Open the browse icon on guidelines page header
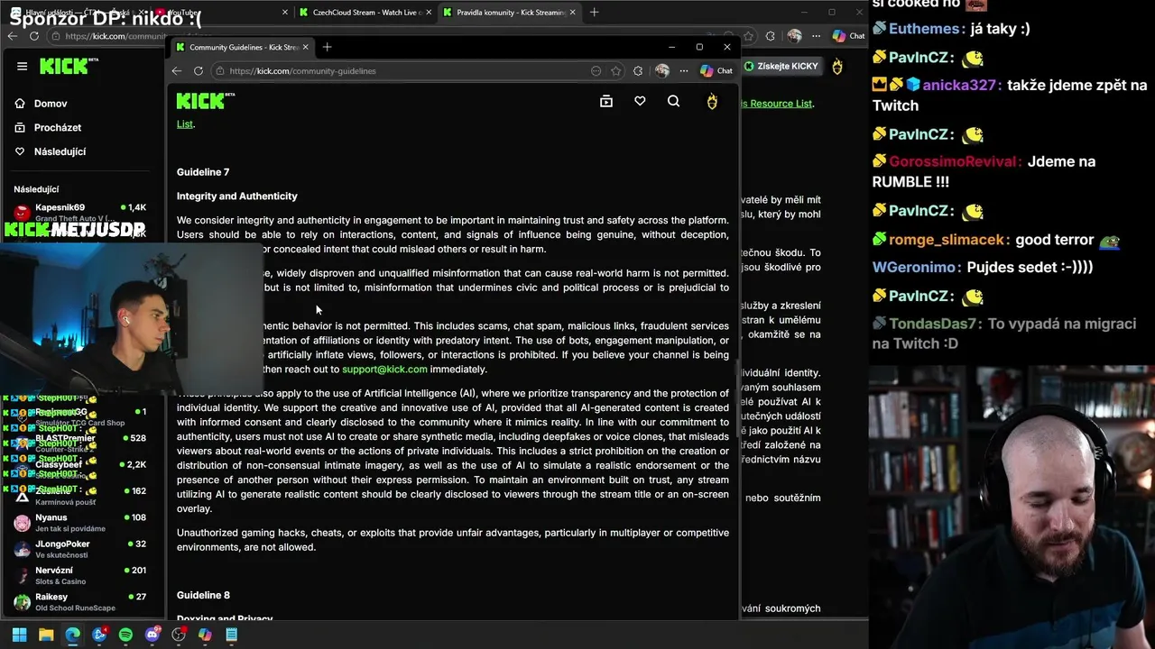The image size is (1155, 649). 606,101
